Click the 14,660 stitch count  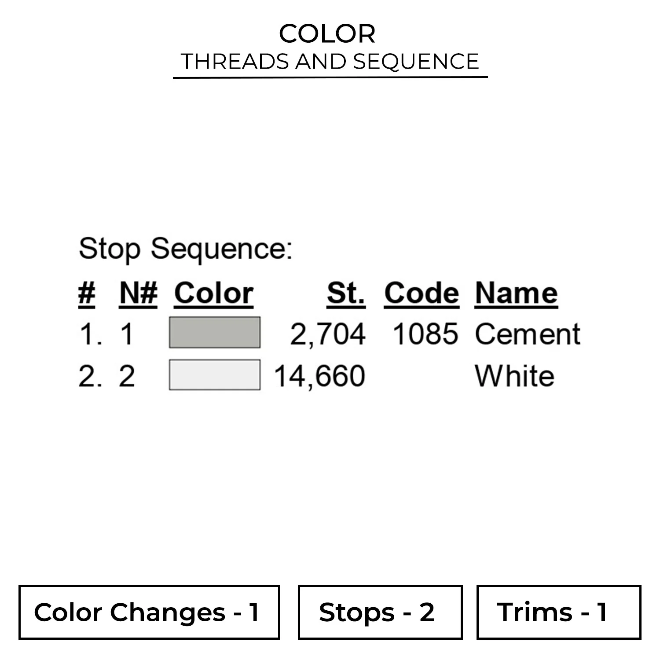click(319, 376)
